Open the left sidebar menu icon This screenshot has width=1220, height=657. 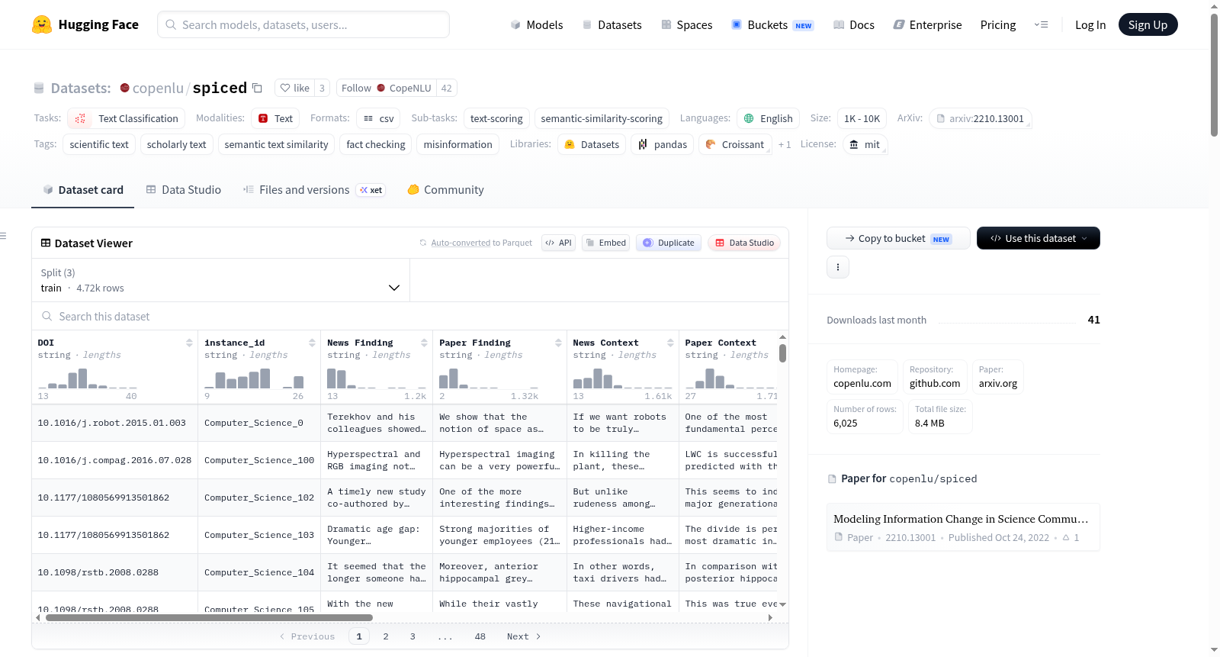(4, 236)
